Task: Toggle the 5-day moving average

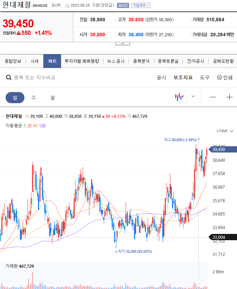Action: pos(25,126)
